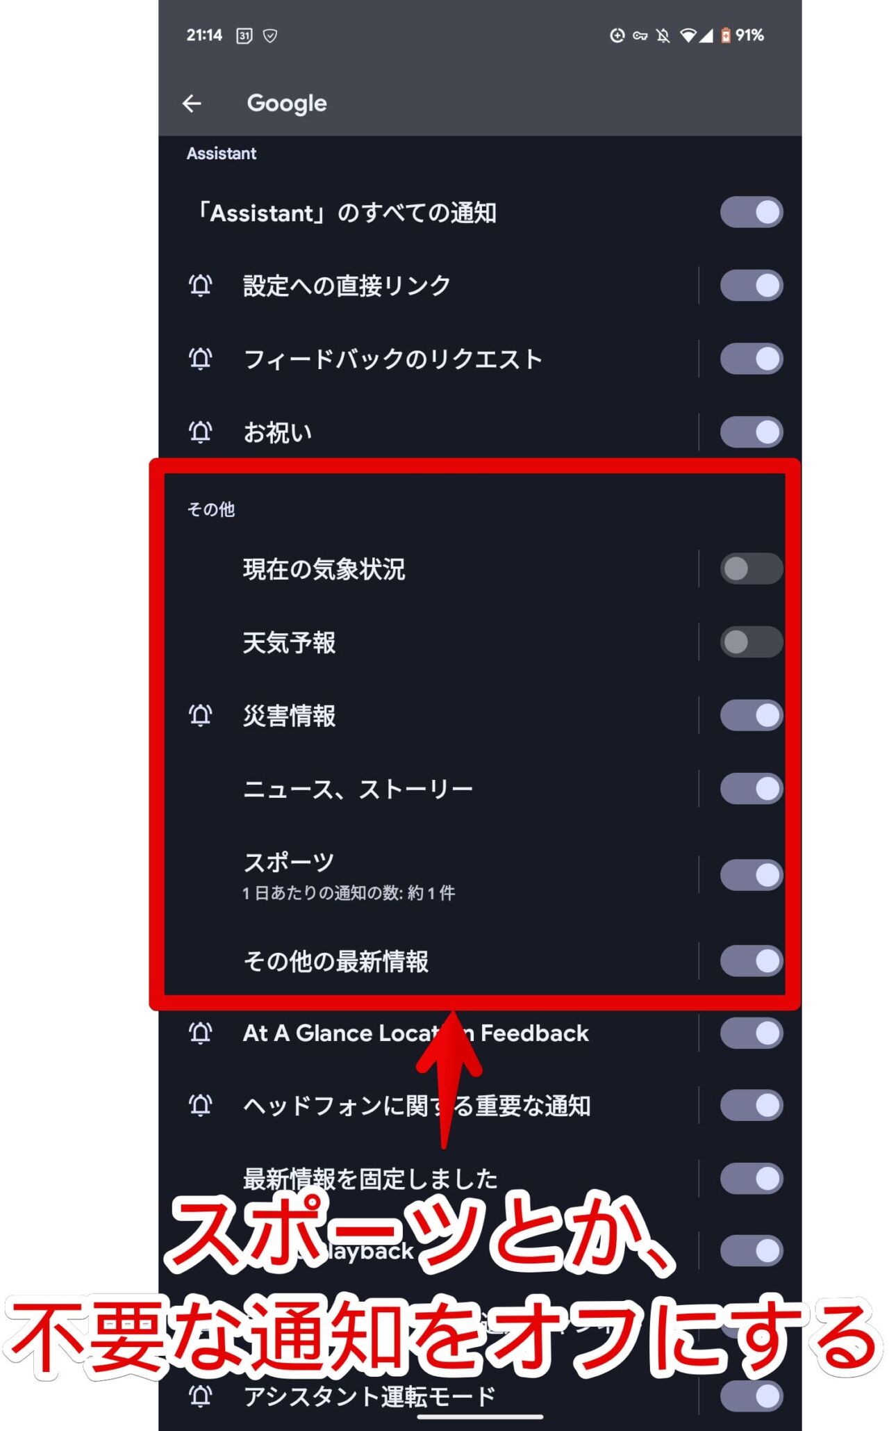
Task: Tap the bell icon beside 設定への直接リンク
Action: 200,286
